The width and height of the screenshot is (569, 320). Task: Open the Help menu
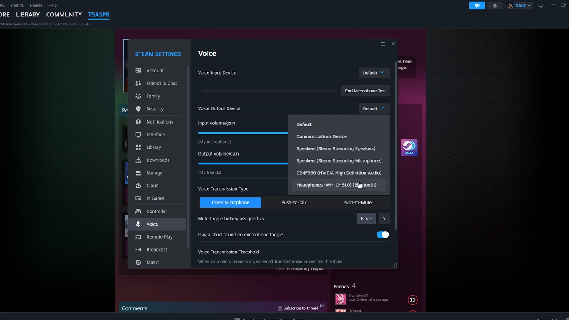52,5
